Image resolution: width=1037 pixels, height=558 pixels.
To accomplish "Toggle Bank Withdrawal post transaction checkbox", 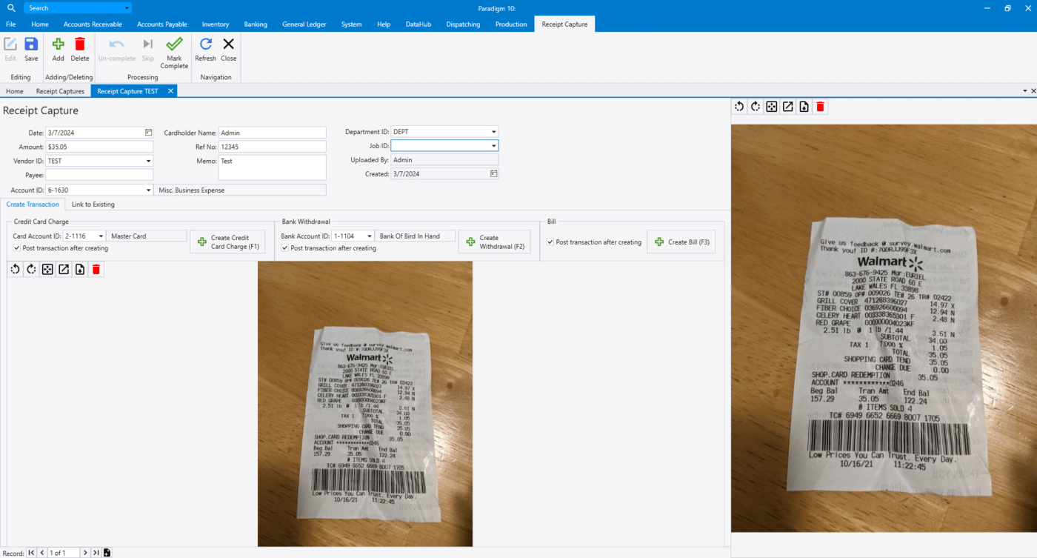I will (x=285, y=248).
